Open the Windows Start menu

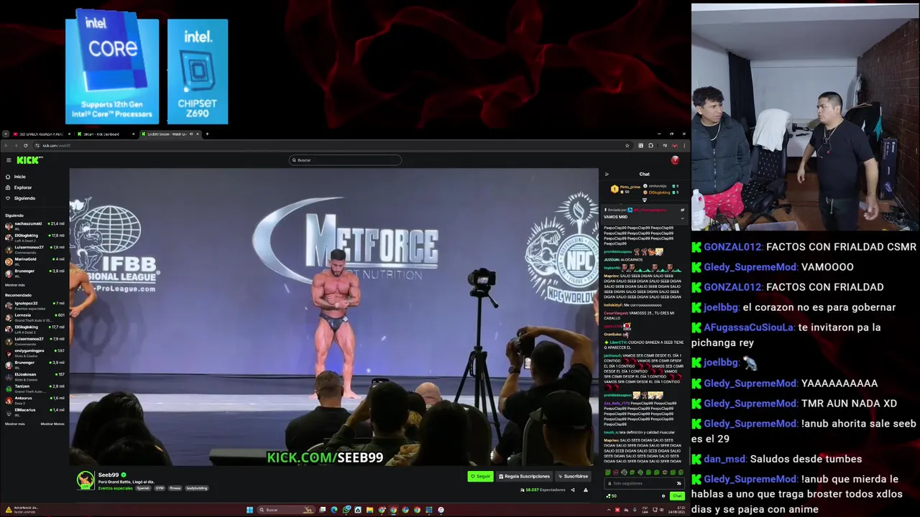[249, 510]
